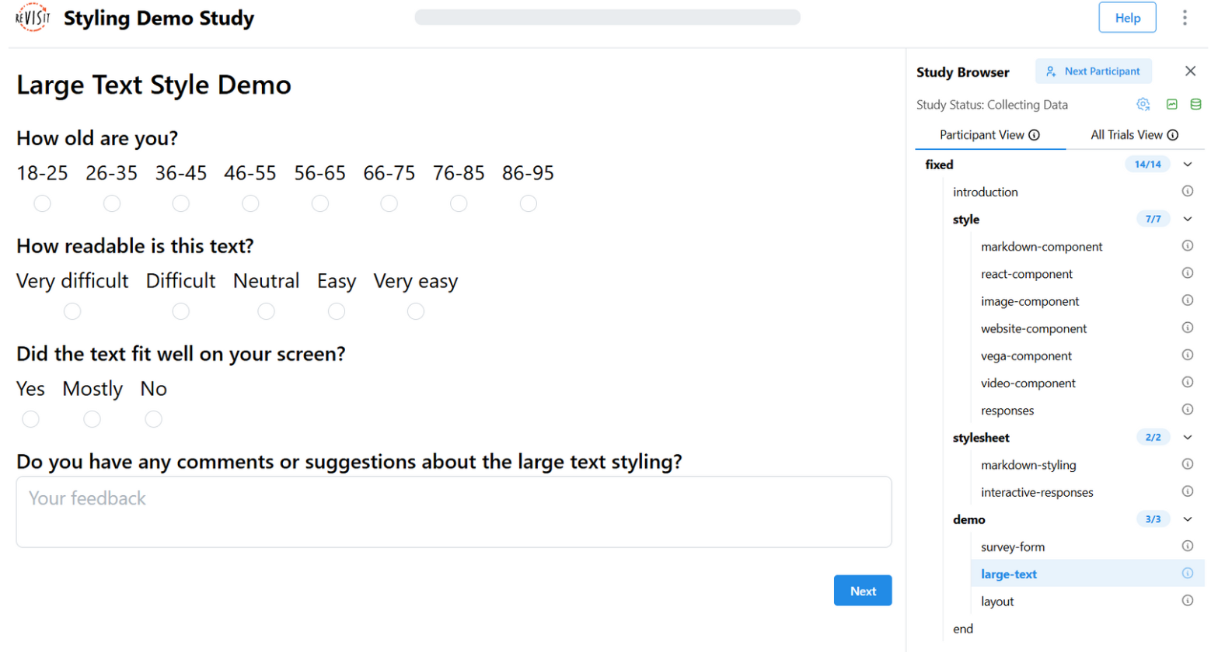Open the three-dot options menu
Image resolution: width=1218 pixels, height=652 pixels.
click(x=1184, y=18)
